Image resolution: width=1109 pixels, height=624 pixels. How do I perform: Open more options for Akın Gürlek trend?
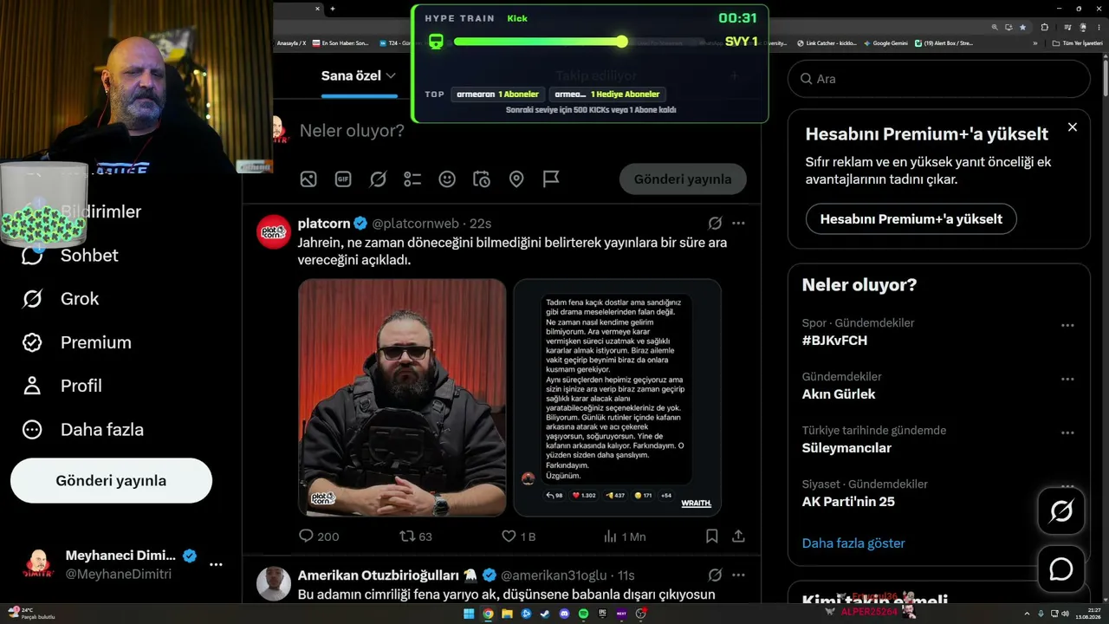click(1067, 380)
